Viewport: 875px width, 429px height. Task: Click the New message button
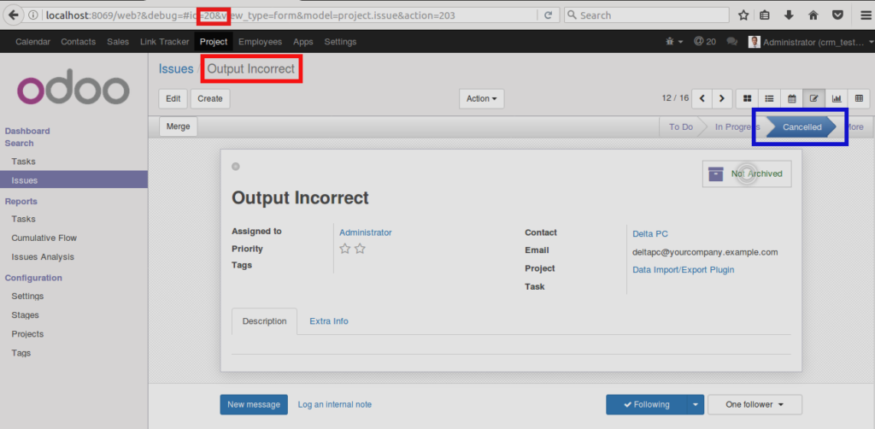point(254,404)
